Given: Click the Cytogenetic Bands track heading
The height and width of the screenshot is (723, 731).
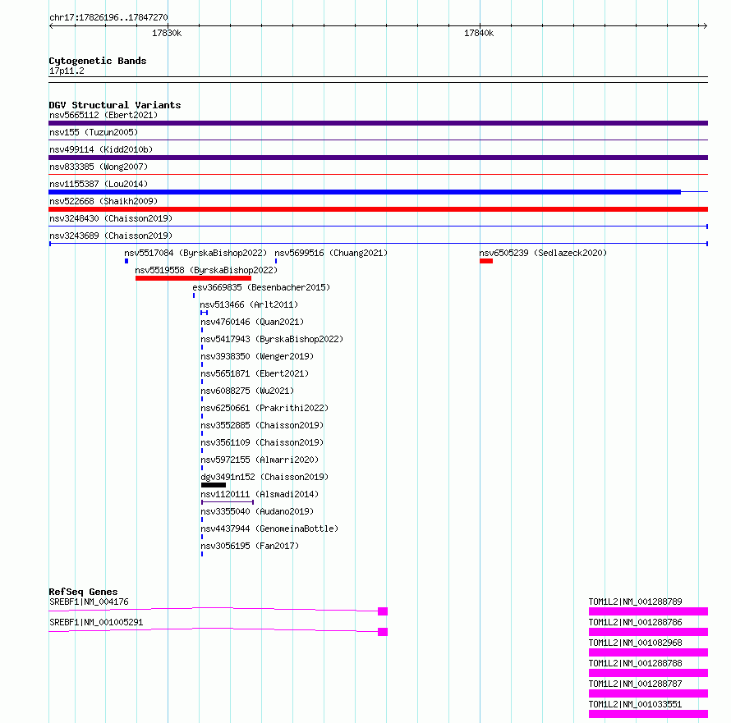Looking at the screenshot, I should (98, 61).
